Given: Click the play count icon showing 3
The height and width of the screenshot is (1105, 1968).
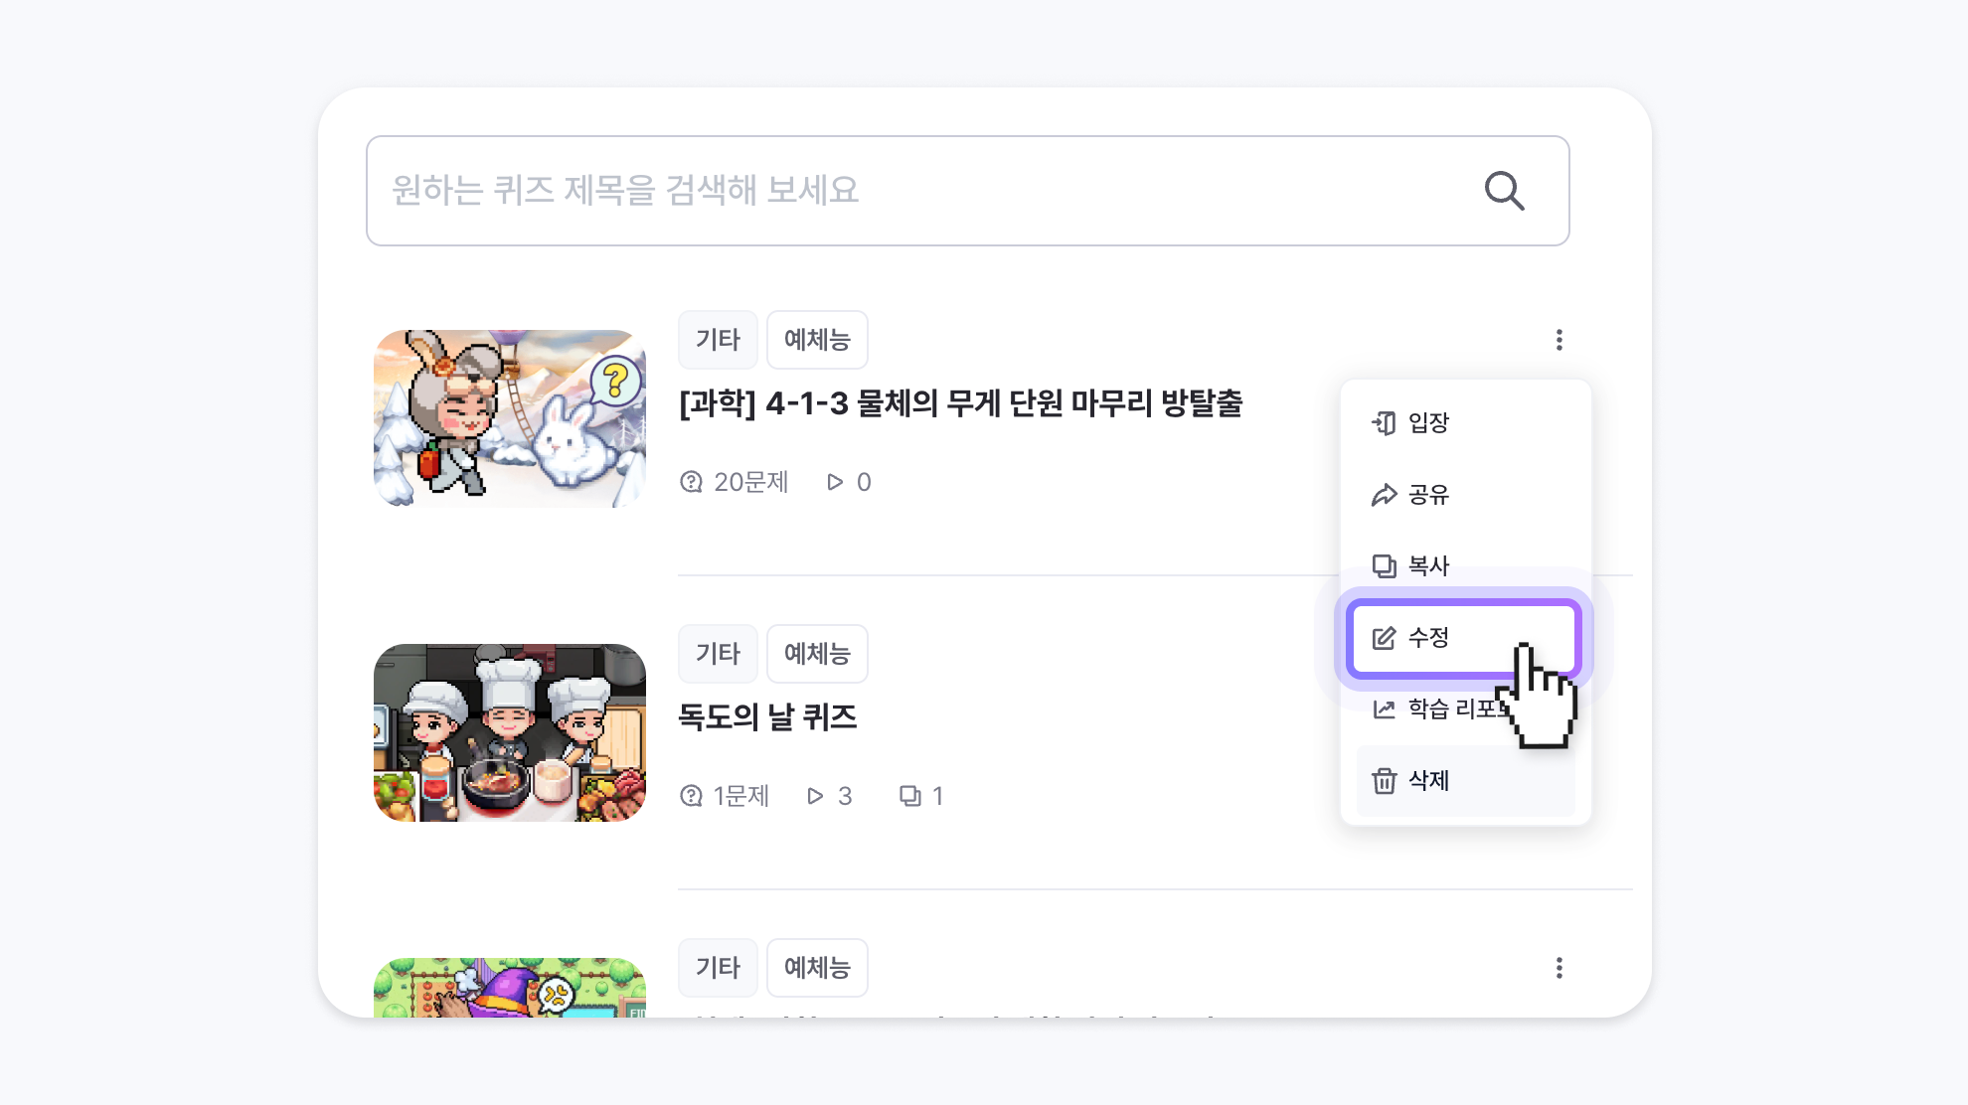Looking at the screenshot, I should pos(815,796).
